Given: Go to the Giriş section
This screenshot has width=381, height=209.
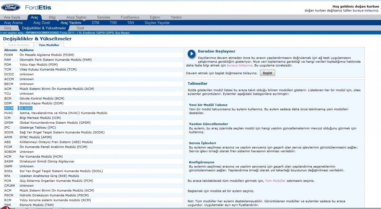Looking at the screenshot, I should 8,28.
